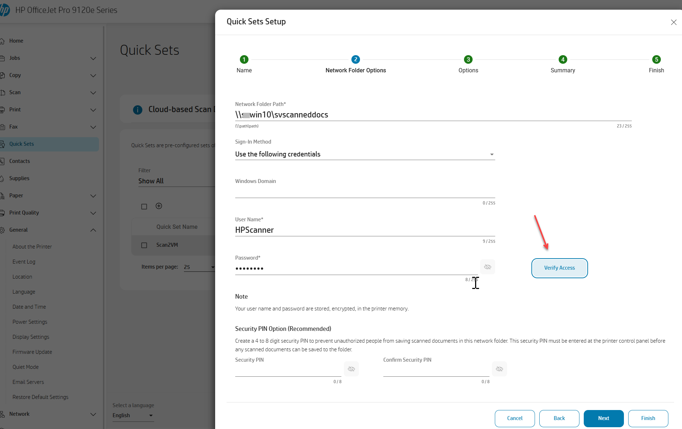The image size is (682, 429).
Task: Open the Items per page dropdown
Action: pos(199,267)
